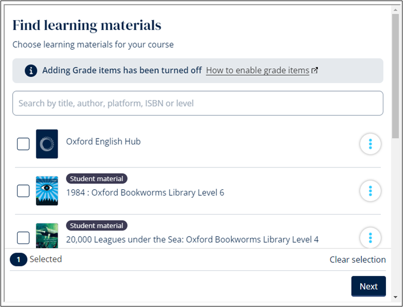
Task: Click Clear selection
Action: pyautogui.click(x=358, y=260)
